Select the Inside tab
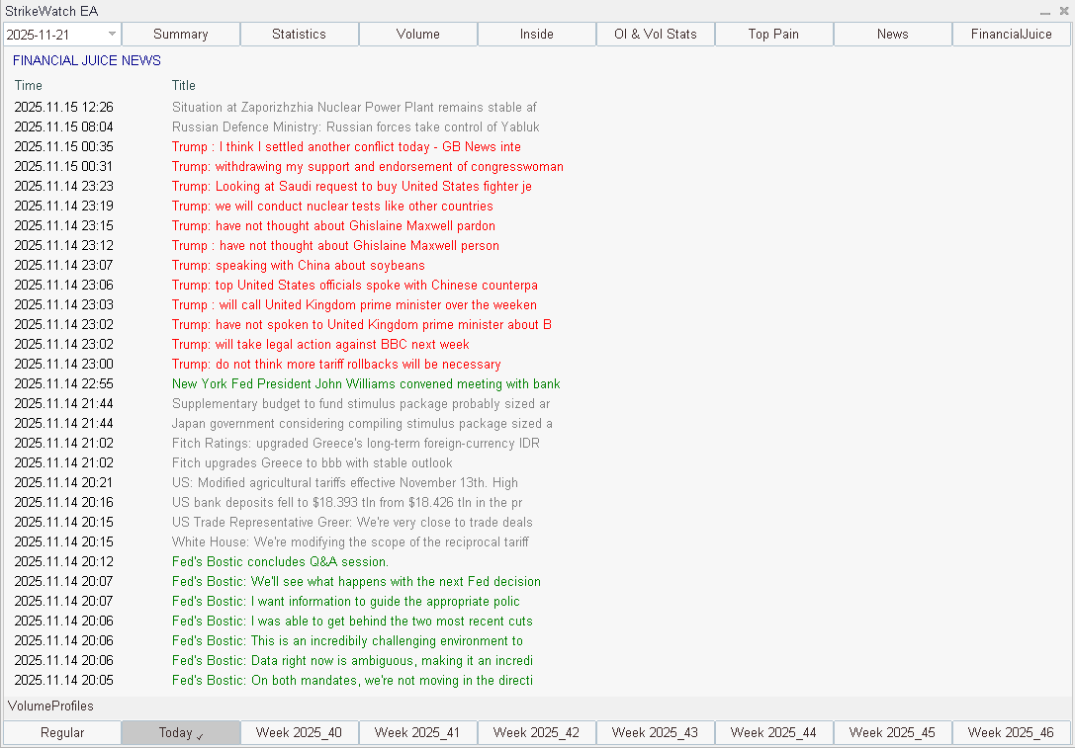Image resolution: width=1075 pixels, height=748 pixels. [536, 34]
